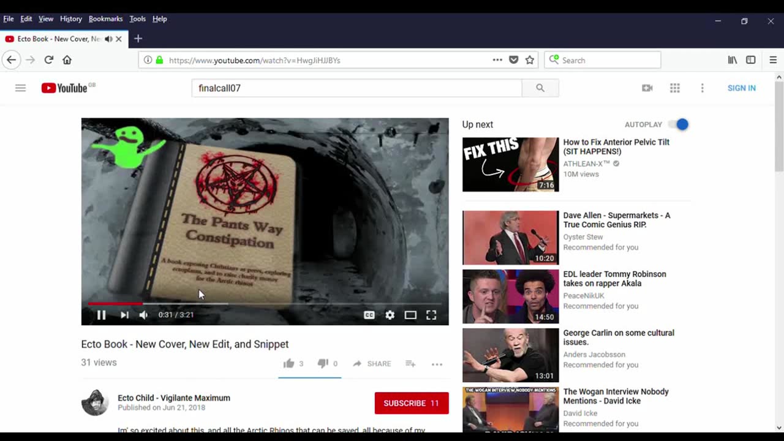Screen dimensions: 784x441
Task: Open Dave Allen Supermarkets video title
Action: [x=617, y=220]
